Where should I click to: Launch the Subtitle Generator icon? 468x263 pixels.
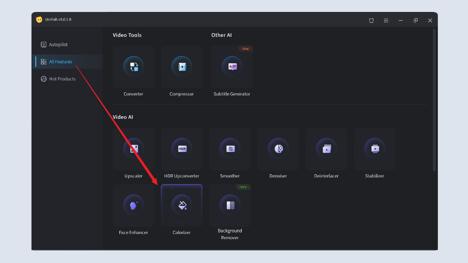point(232,66)
